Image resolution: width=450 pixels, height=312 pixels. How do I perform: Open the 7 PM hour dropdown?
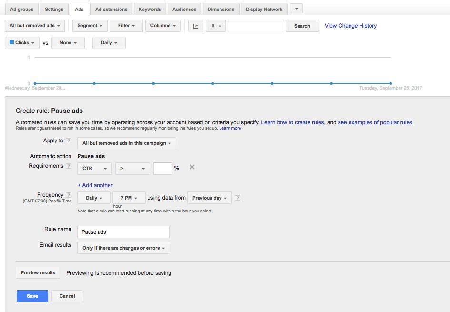[129, 197]
